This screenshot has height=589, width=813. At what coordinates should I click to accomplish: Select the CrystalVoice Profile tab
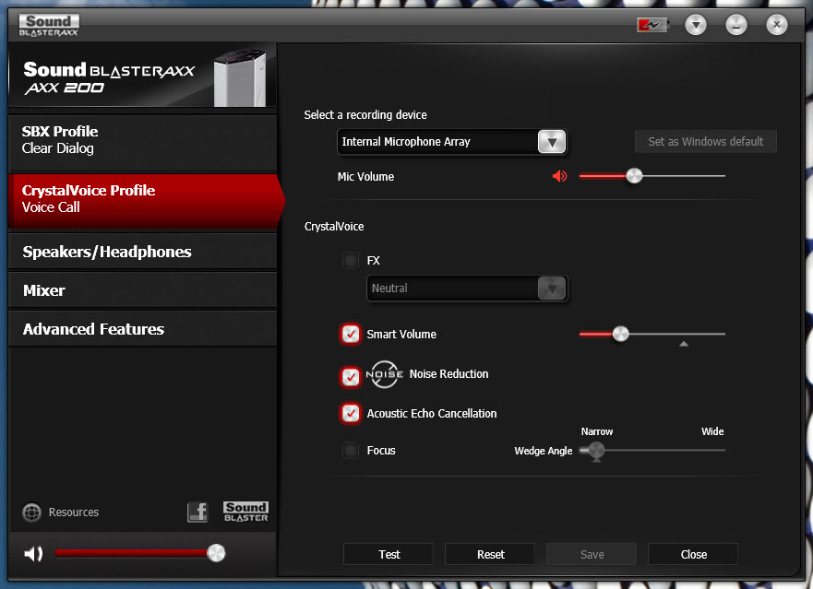coord(145,202)
